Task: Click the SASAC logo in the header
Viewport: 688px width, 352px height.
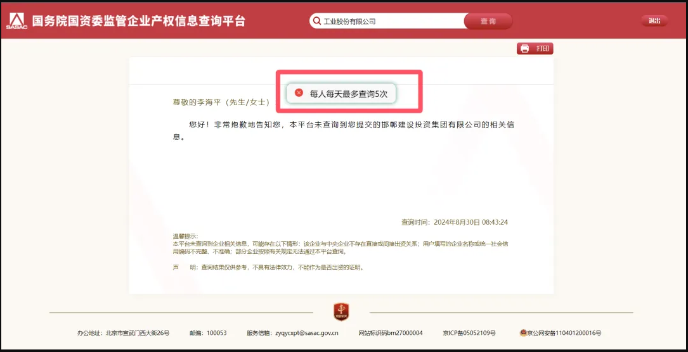Action: (x=16, y=21)
